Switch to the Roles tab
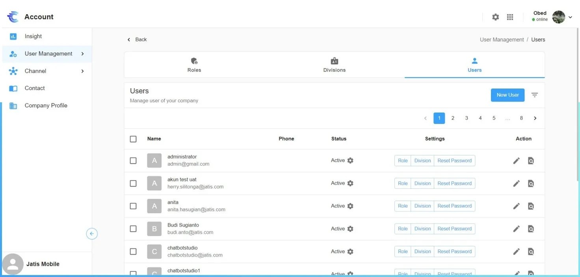Viewport: 580px width, 277px height. 194,65
